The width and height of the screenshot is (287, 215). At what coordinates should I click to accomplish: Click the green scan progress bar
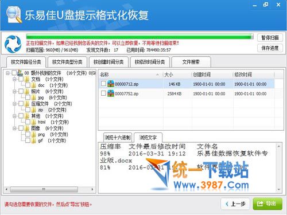click(140, 37)
